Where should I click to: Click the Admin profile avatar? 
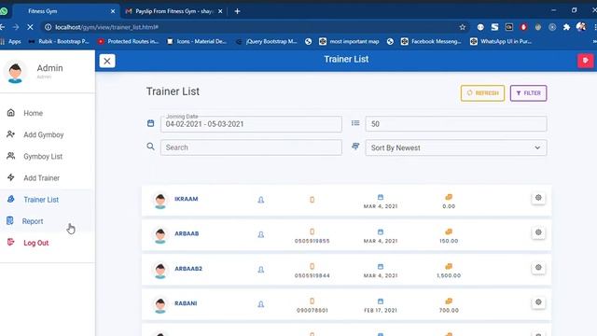pyautogui.click(x=15, y=73)
